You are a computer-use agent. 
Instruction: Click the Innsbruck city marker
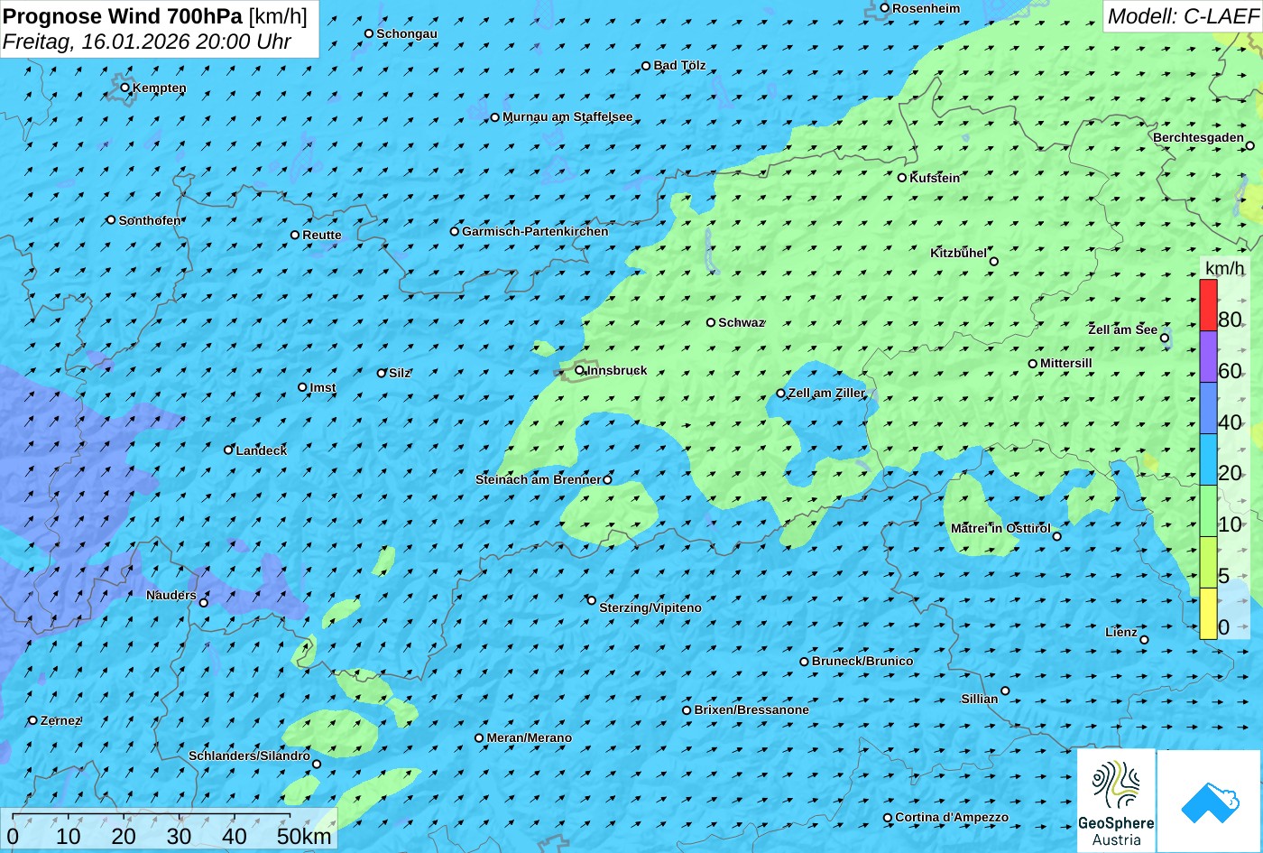point(579,370)
